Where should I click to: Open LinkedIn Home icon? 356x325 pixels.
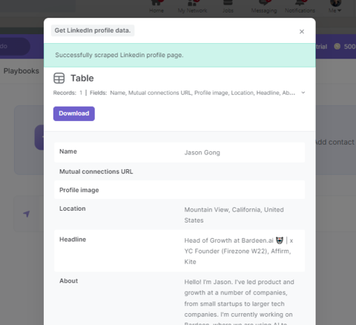coord(156,3)
